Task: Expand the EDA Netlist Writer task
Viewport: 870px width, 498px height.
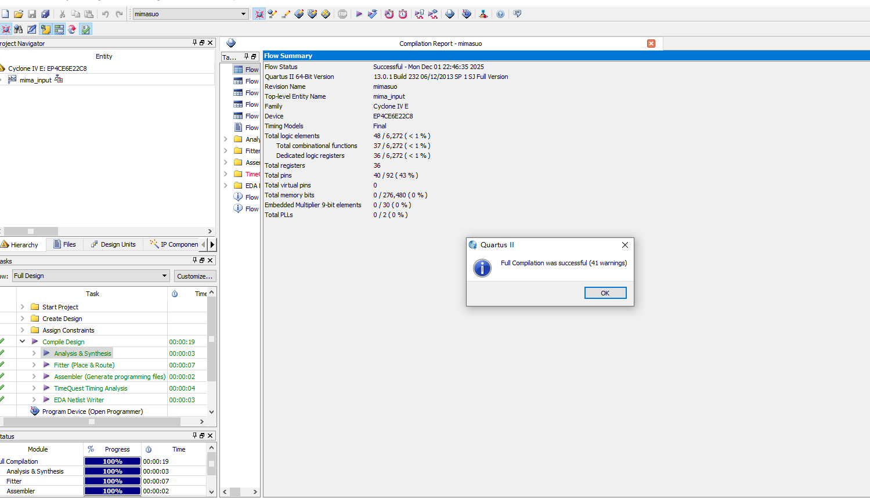Action: point(34,400)
